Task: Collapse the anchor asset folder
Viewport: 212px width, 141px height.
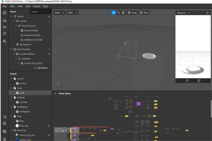Action: click(x=11, y=79)
